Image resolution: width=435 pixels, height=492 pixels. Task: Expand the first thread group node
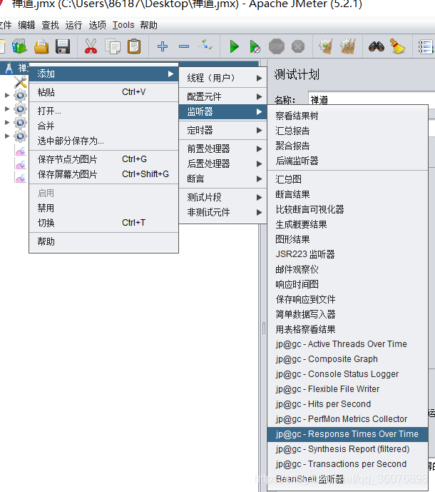pos(7,95)
